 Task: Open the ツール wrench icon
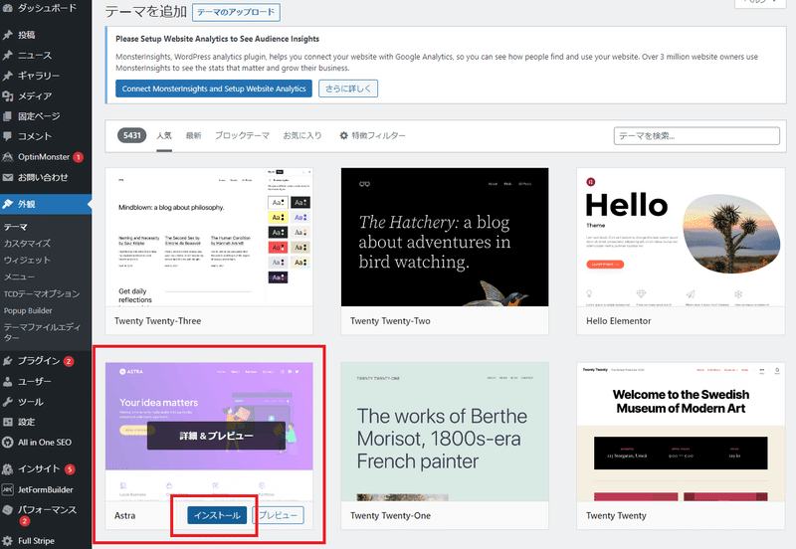coord(7,402)
